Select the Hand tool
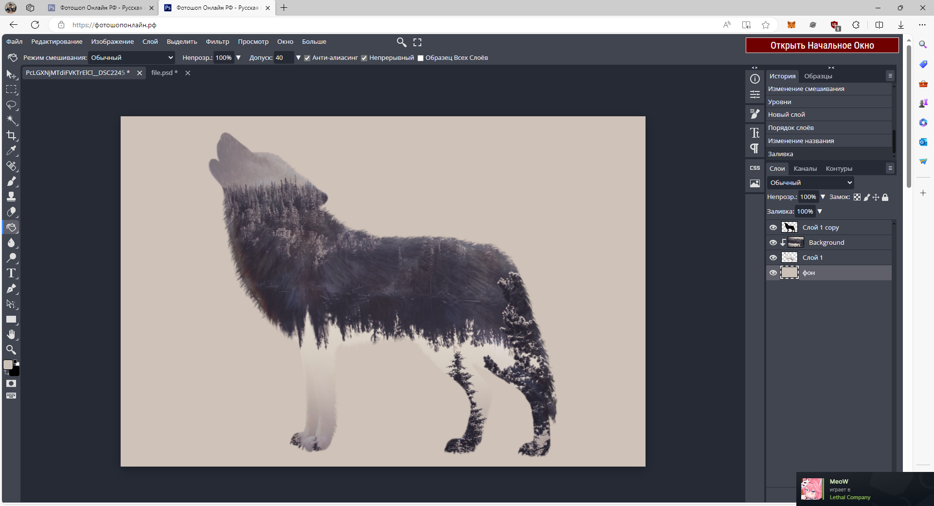 click(11, 335)
